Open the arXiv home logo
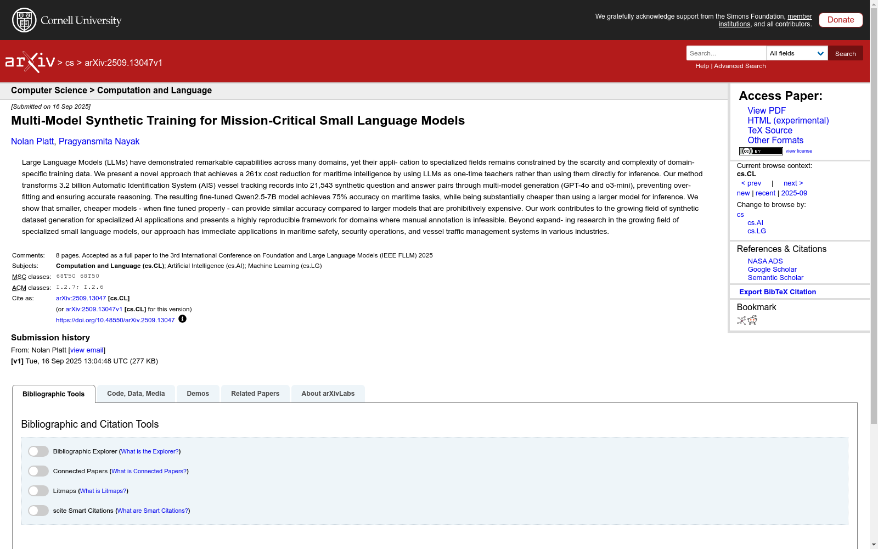The image size is (878, 549). coord(30,62)
